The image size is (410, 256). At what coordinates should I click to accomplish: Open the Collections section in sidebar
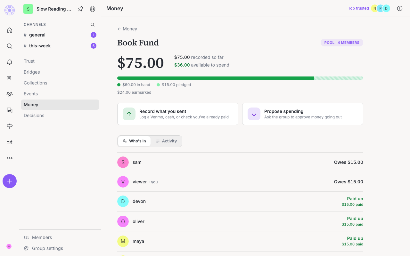coord(60,83)
